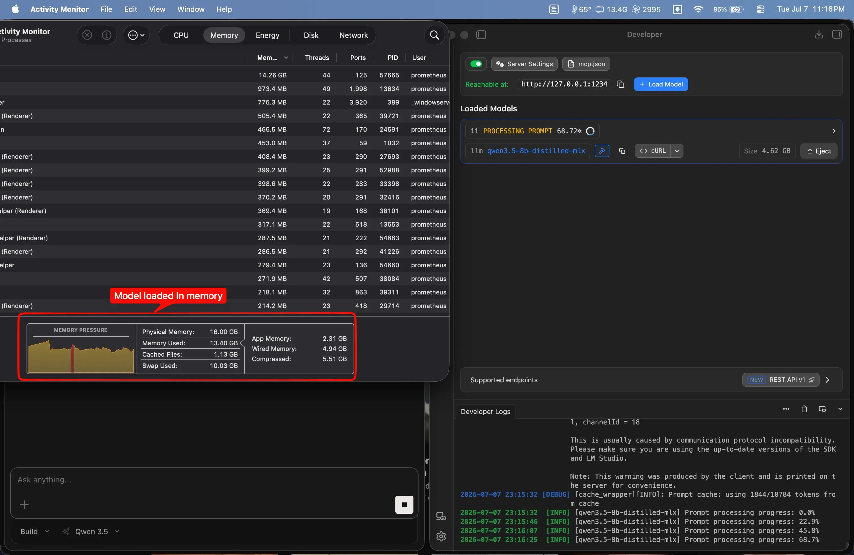Collapse the Developer Logs panel chevron
854x555 pixels.
(840, 409)
